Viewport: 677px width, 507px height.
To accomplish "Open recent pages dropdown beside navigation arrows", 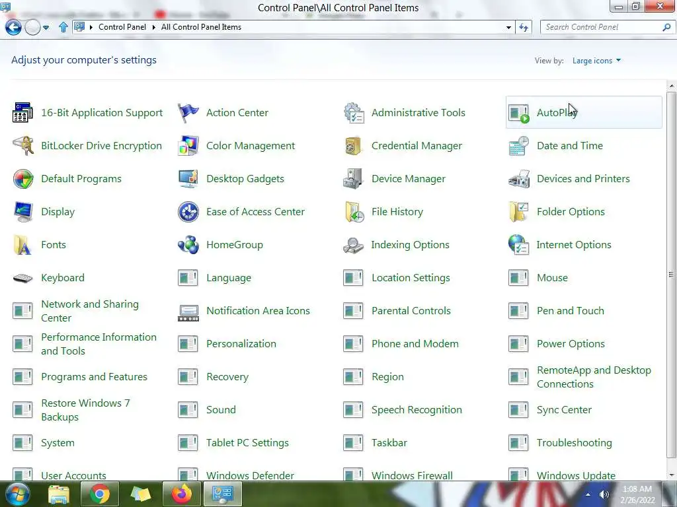I will point(46,28).
